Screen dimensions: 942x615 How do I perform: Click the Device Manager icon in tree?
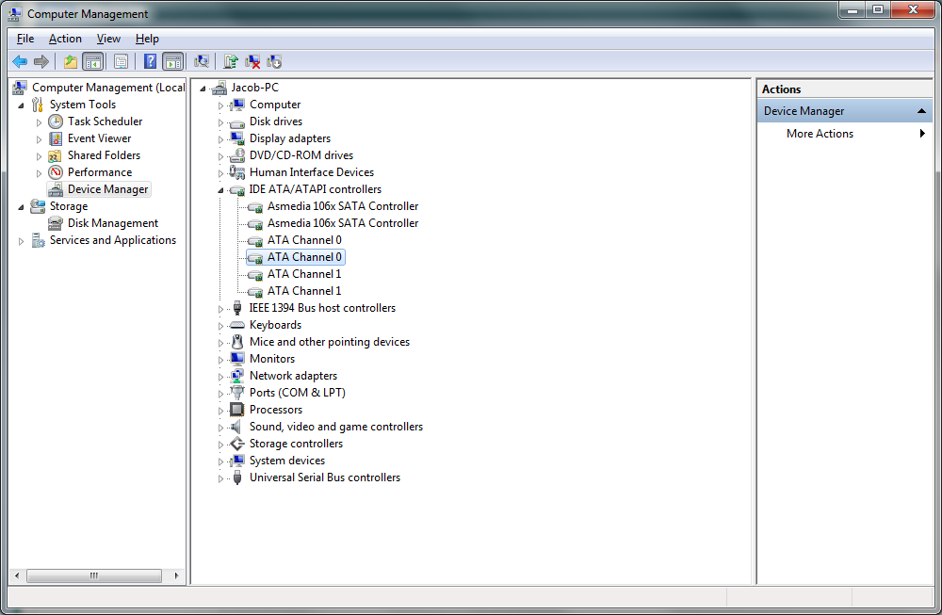click(x=56, y=189)
